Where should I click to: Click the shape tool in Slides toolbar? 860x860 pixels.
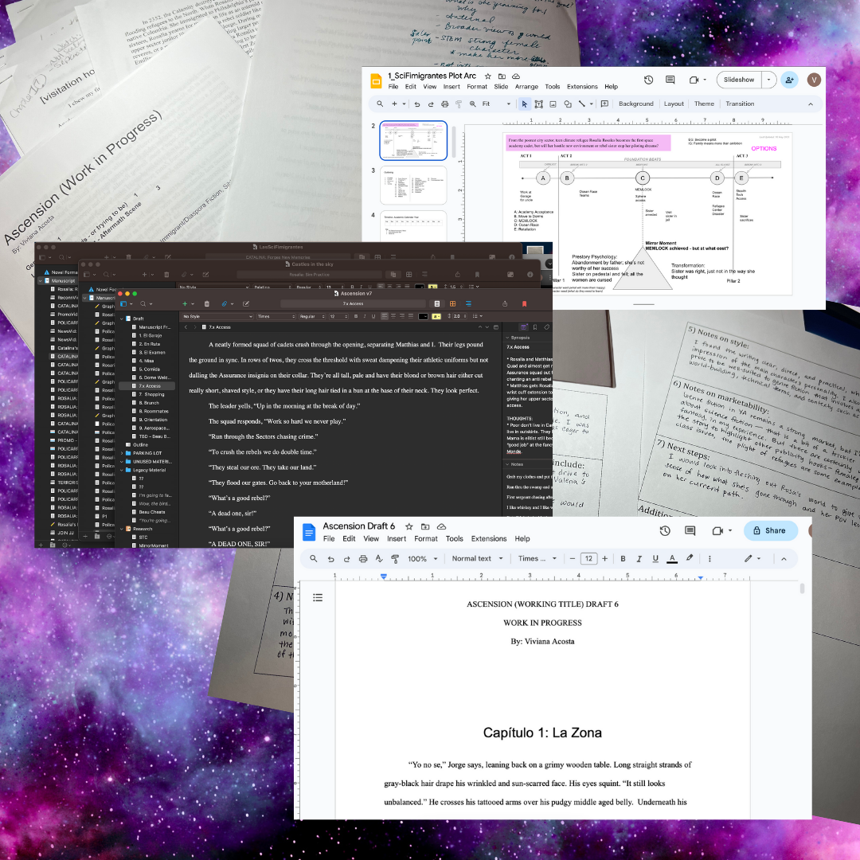click(568, 104)
